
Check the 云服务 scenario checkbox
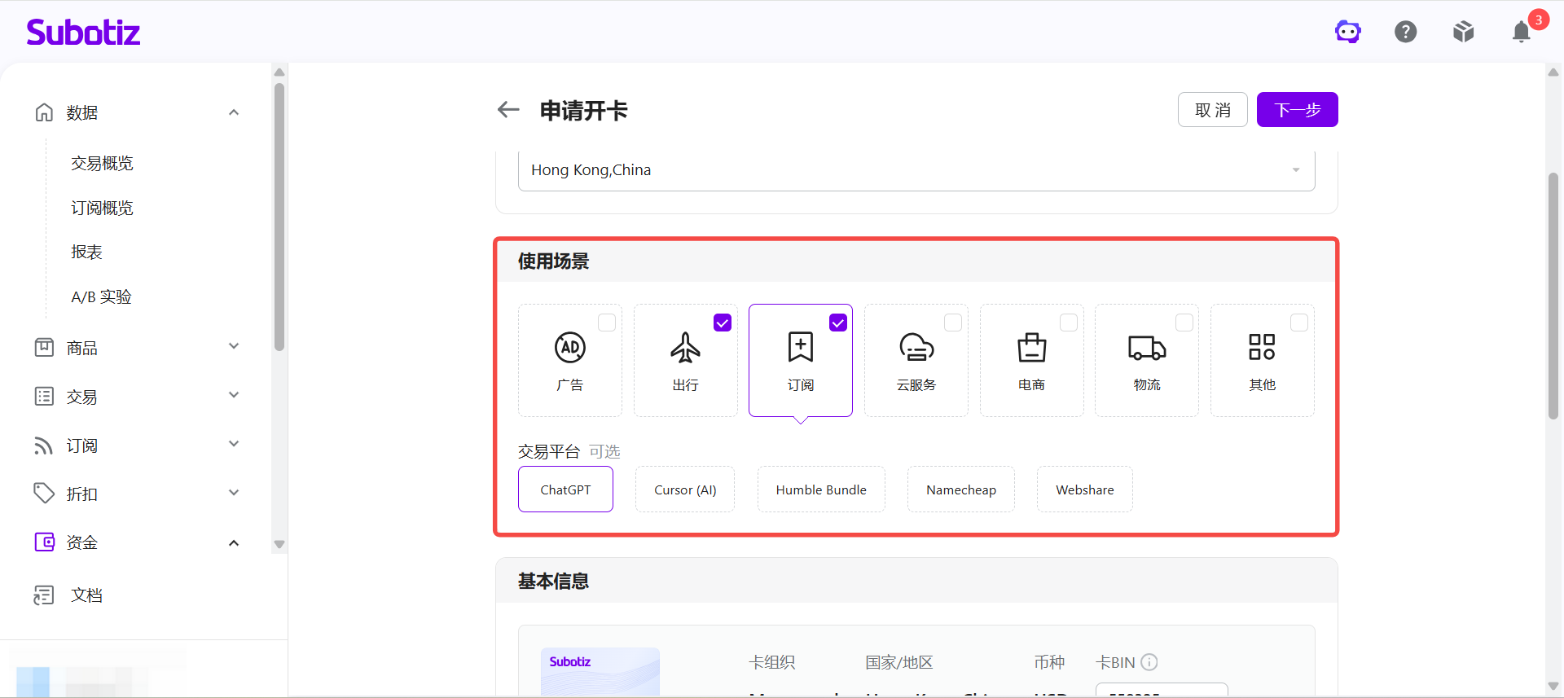(x=953, y=323)
